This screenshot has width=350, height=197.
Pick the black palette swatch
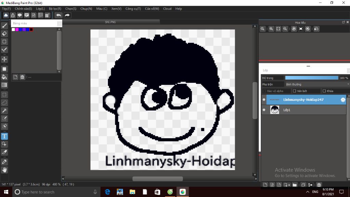pyautogui.click(x=31, y=29)
